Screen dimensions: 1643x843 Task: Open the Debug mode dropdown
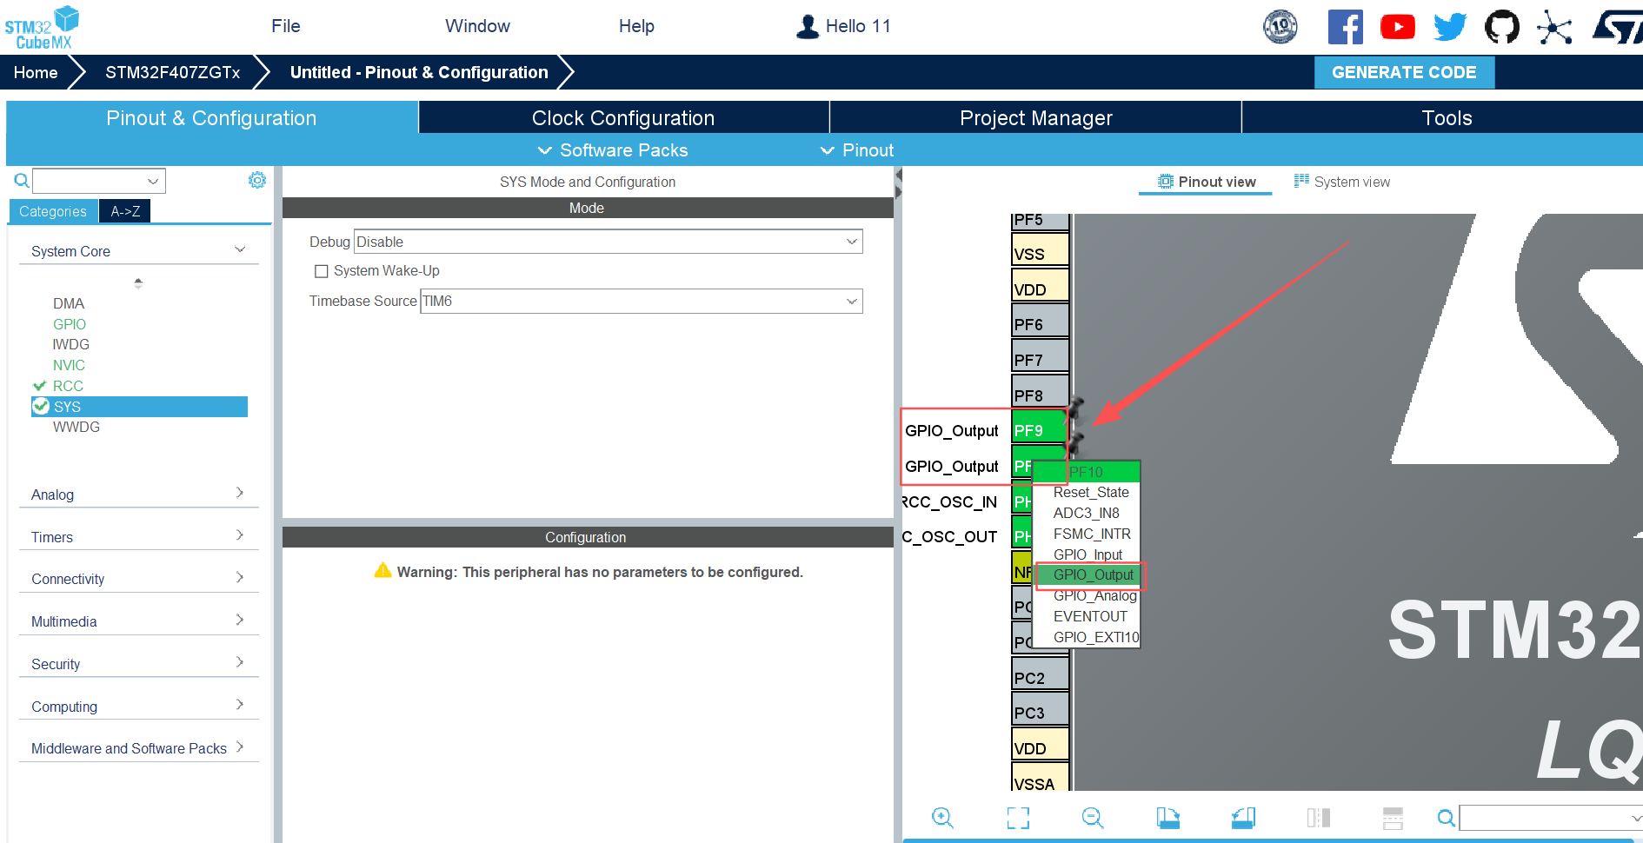point(609,242)
